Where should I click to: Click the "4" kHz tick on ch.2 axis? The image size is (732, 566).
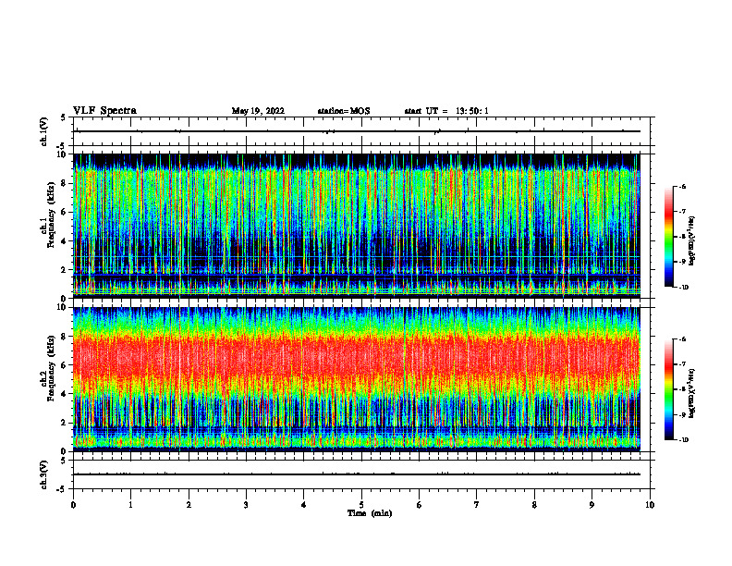[x=65, y=394]
